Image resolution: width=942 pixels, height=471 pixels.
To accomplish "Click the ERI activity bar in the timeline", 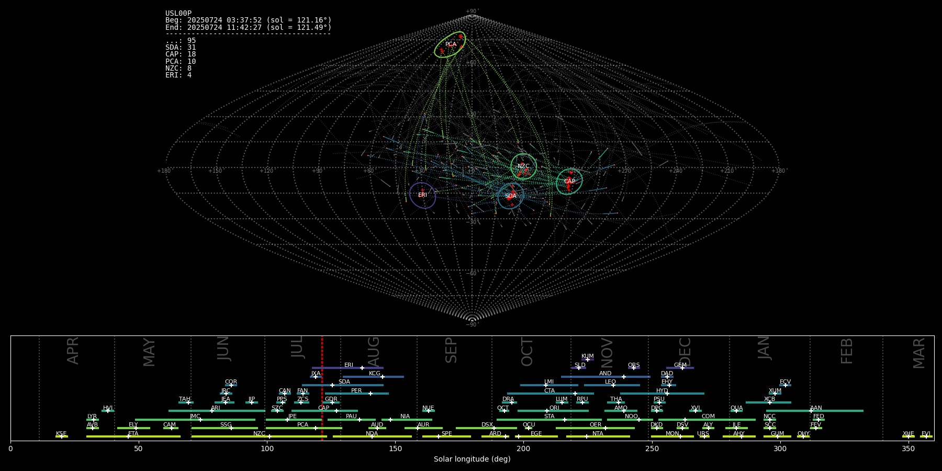I will [x=347, y=368].
